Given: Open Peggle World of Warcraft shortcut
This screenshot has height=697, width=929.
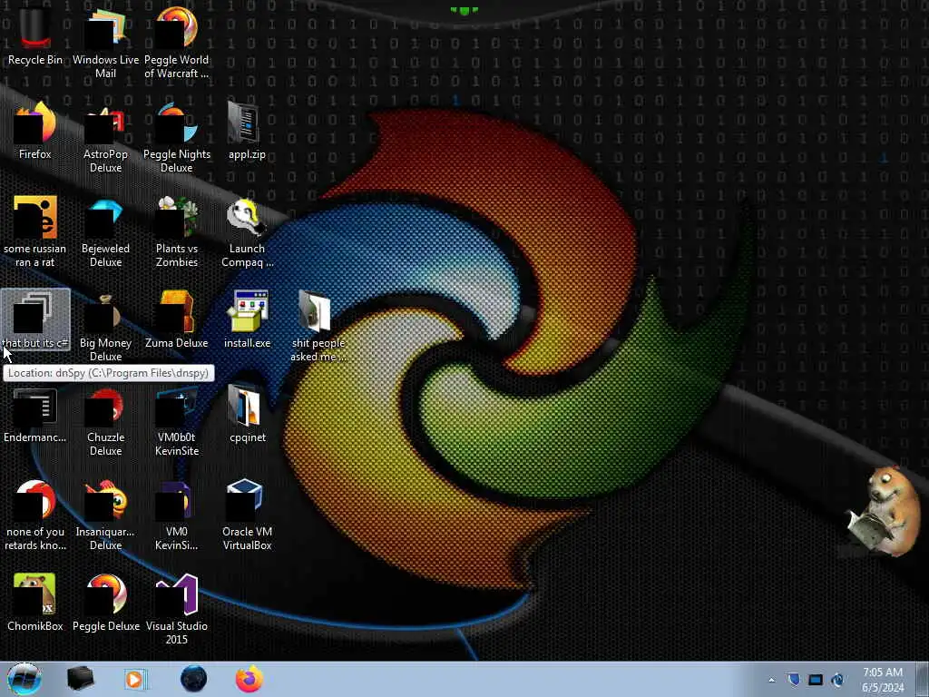Looking at the screenshot, I should point(177,42).
